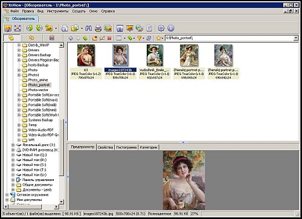
Task: Click the batch convert icon
Action: point(49,28)
